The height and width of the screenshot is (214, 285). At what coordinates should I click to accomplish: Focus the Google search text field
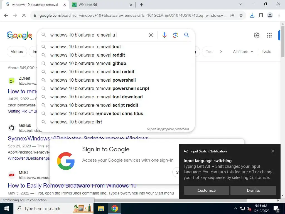(98, 35)
